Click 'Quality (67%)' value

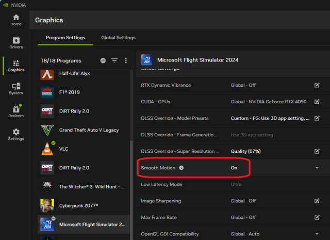[x=245, y=151]
